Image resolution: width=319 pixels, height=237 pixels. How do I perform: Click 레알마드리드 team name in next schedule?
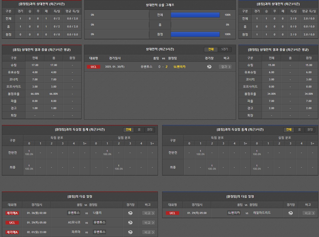[x=262, y=213]
